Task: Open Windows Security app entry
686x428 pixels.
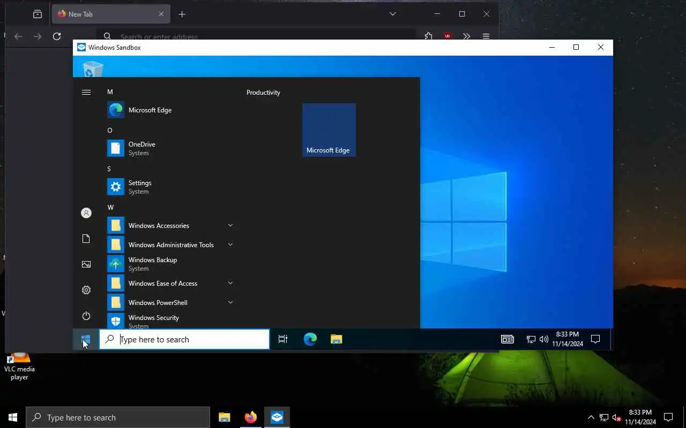Action: (x=170, y=321)
